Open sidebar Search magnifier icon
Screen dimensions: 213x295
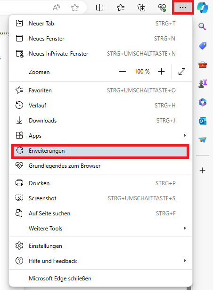pos(203,26)
